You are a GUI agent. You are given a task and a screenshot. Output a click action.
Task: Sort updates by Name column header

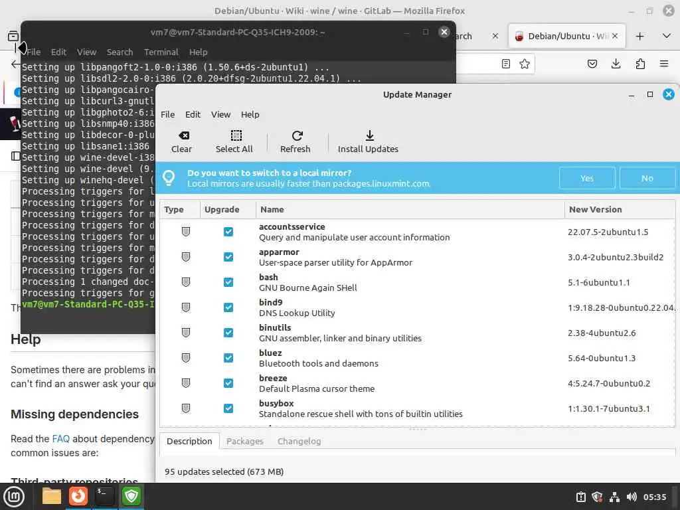click(x=410, y=209)
